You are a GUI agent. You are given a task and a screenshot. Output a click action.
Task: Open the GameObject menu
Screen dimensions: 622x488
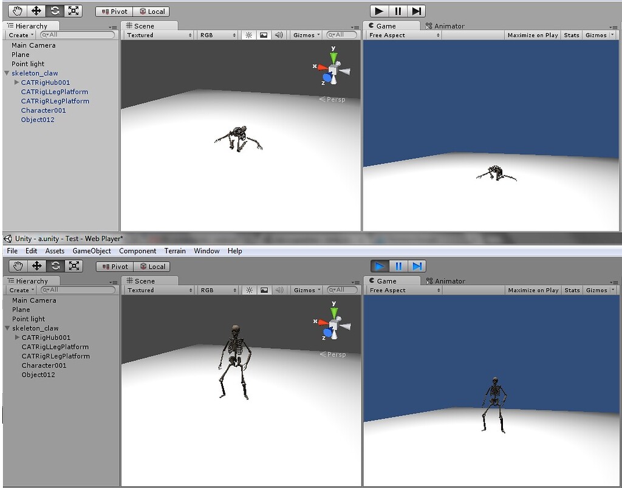tap(92, 250)
